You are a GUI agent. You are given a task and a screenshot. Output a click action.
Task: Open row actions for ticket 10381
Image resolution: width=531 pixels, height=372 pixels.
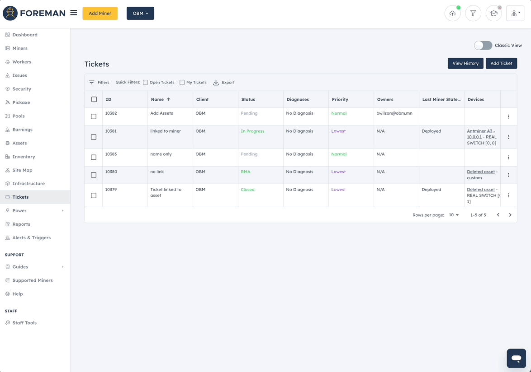click(508, 137)
